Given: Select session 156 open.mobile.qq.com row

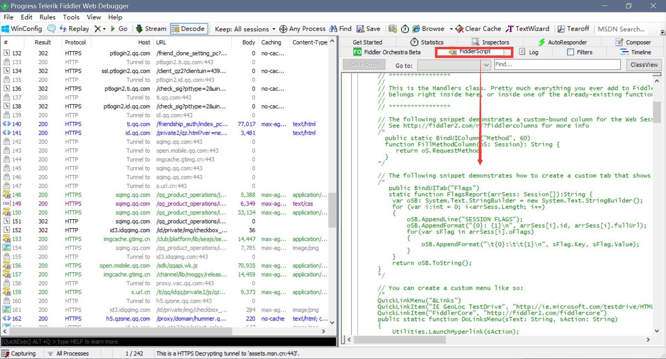Looking at the screenshot, I should (165, 265).
